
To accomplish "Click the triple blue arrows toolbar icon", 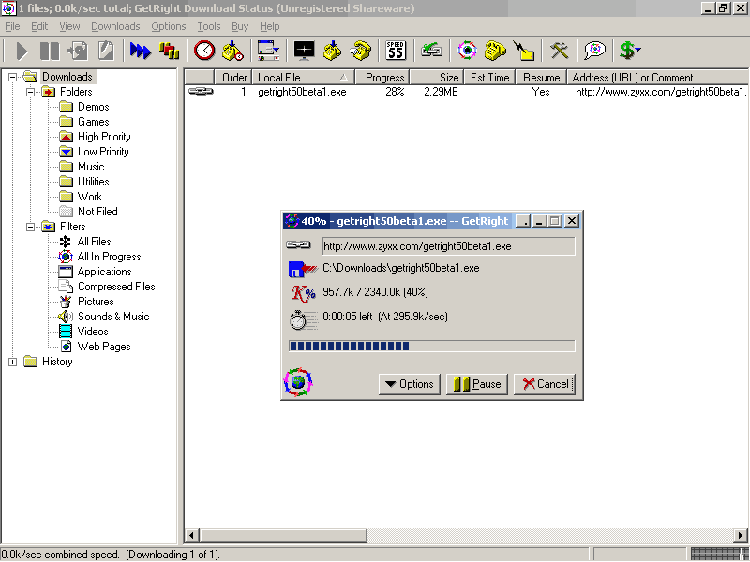I will (x=141, y=51).
